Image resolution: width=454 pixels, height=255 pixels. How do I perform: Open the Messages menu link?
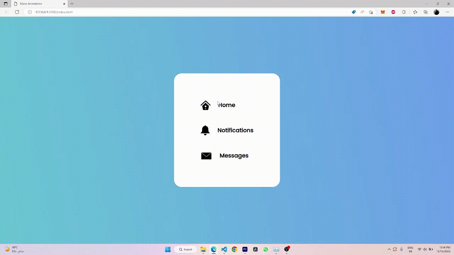point(234,155)
